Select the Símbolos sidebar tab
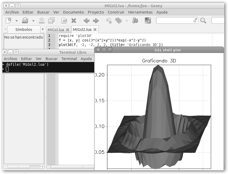The height and width of the screenshot is (174, 228). (24, 30)
